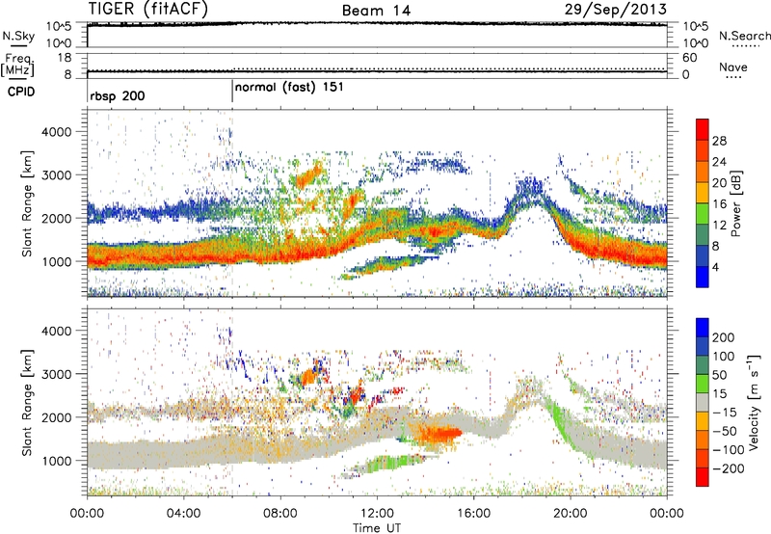Click the "Freq. [MHz]" axis label
The width and height of the screenshot is (771, 534).
tap(18, 66)
